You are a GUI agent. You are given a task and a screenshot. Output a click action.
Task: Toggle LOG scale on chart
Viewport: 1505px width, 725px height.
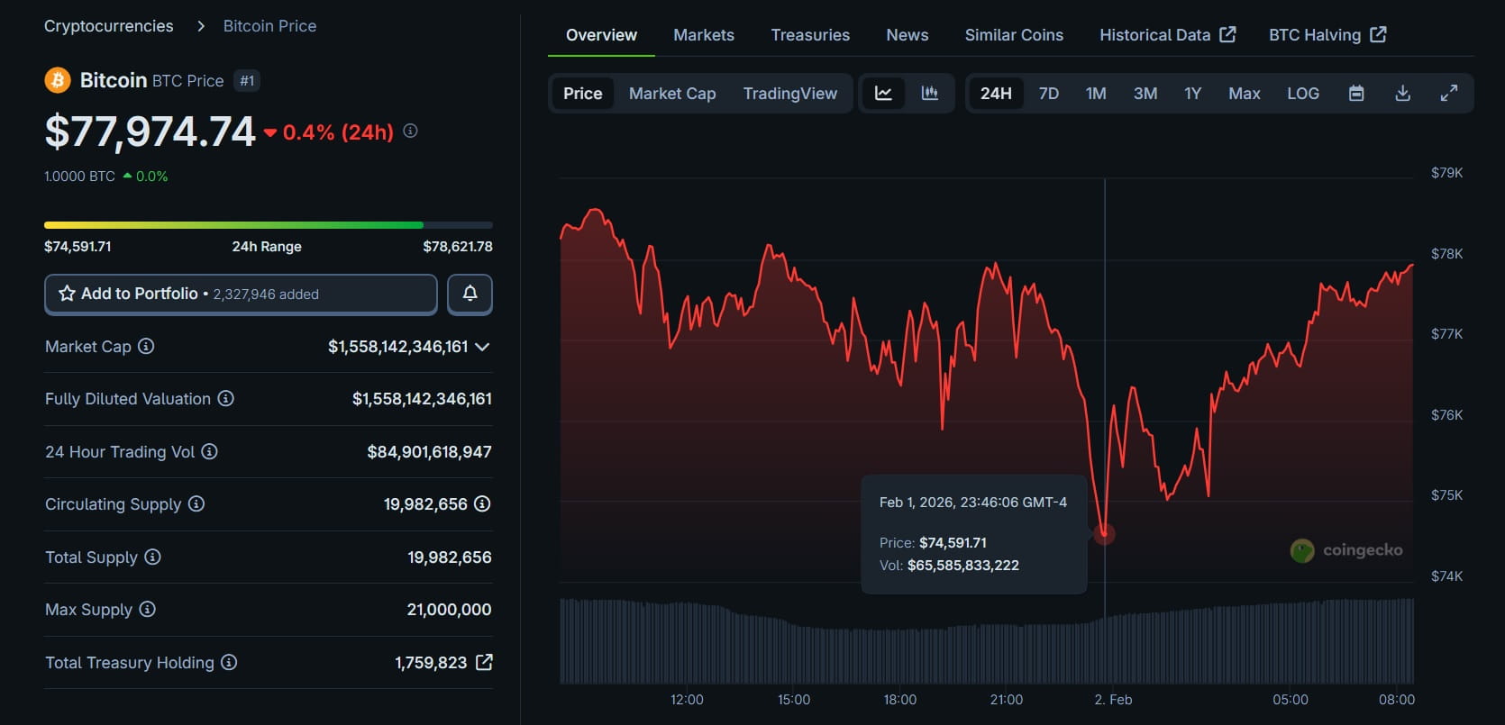(1302, 94)
